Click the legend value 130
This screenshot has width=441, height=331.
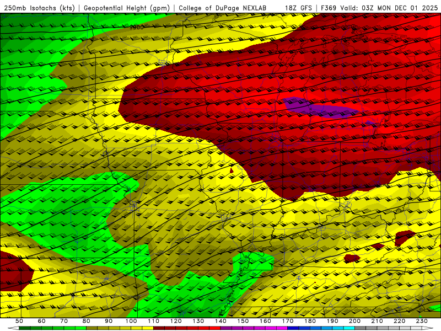click(198, 321)
